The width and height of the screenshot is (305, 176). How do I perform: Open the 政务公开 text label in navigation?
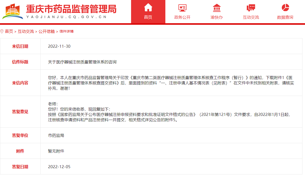coord(182,17)
